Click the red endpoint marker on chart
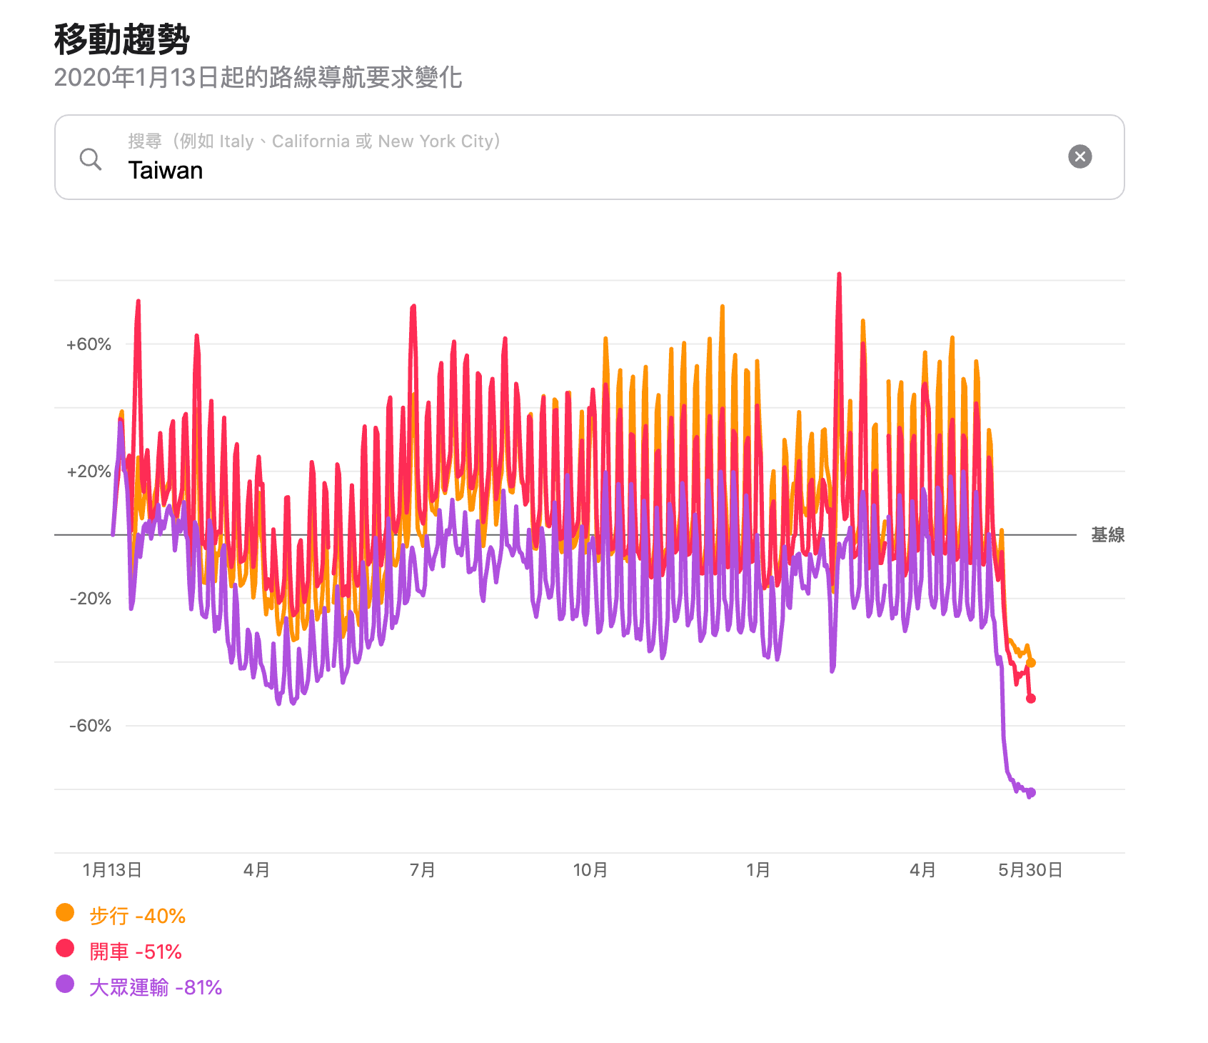The image size is (1208, 1043). pos(1030,698)
